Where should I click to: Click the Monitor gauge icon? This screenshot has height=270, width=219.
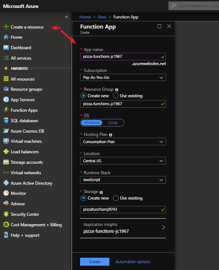[6, 193]
